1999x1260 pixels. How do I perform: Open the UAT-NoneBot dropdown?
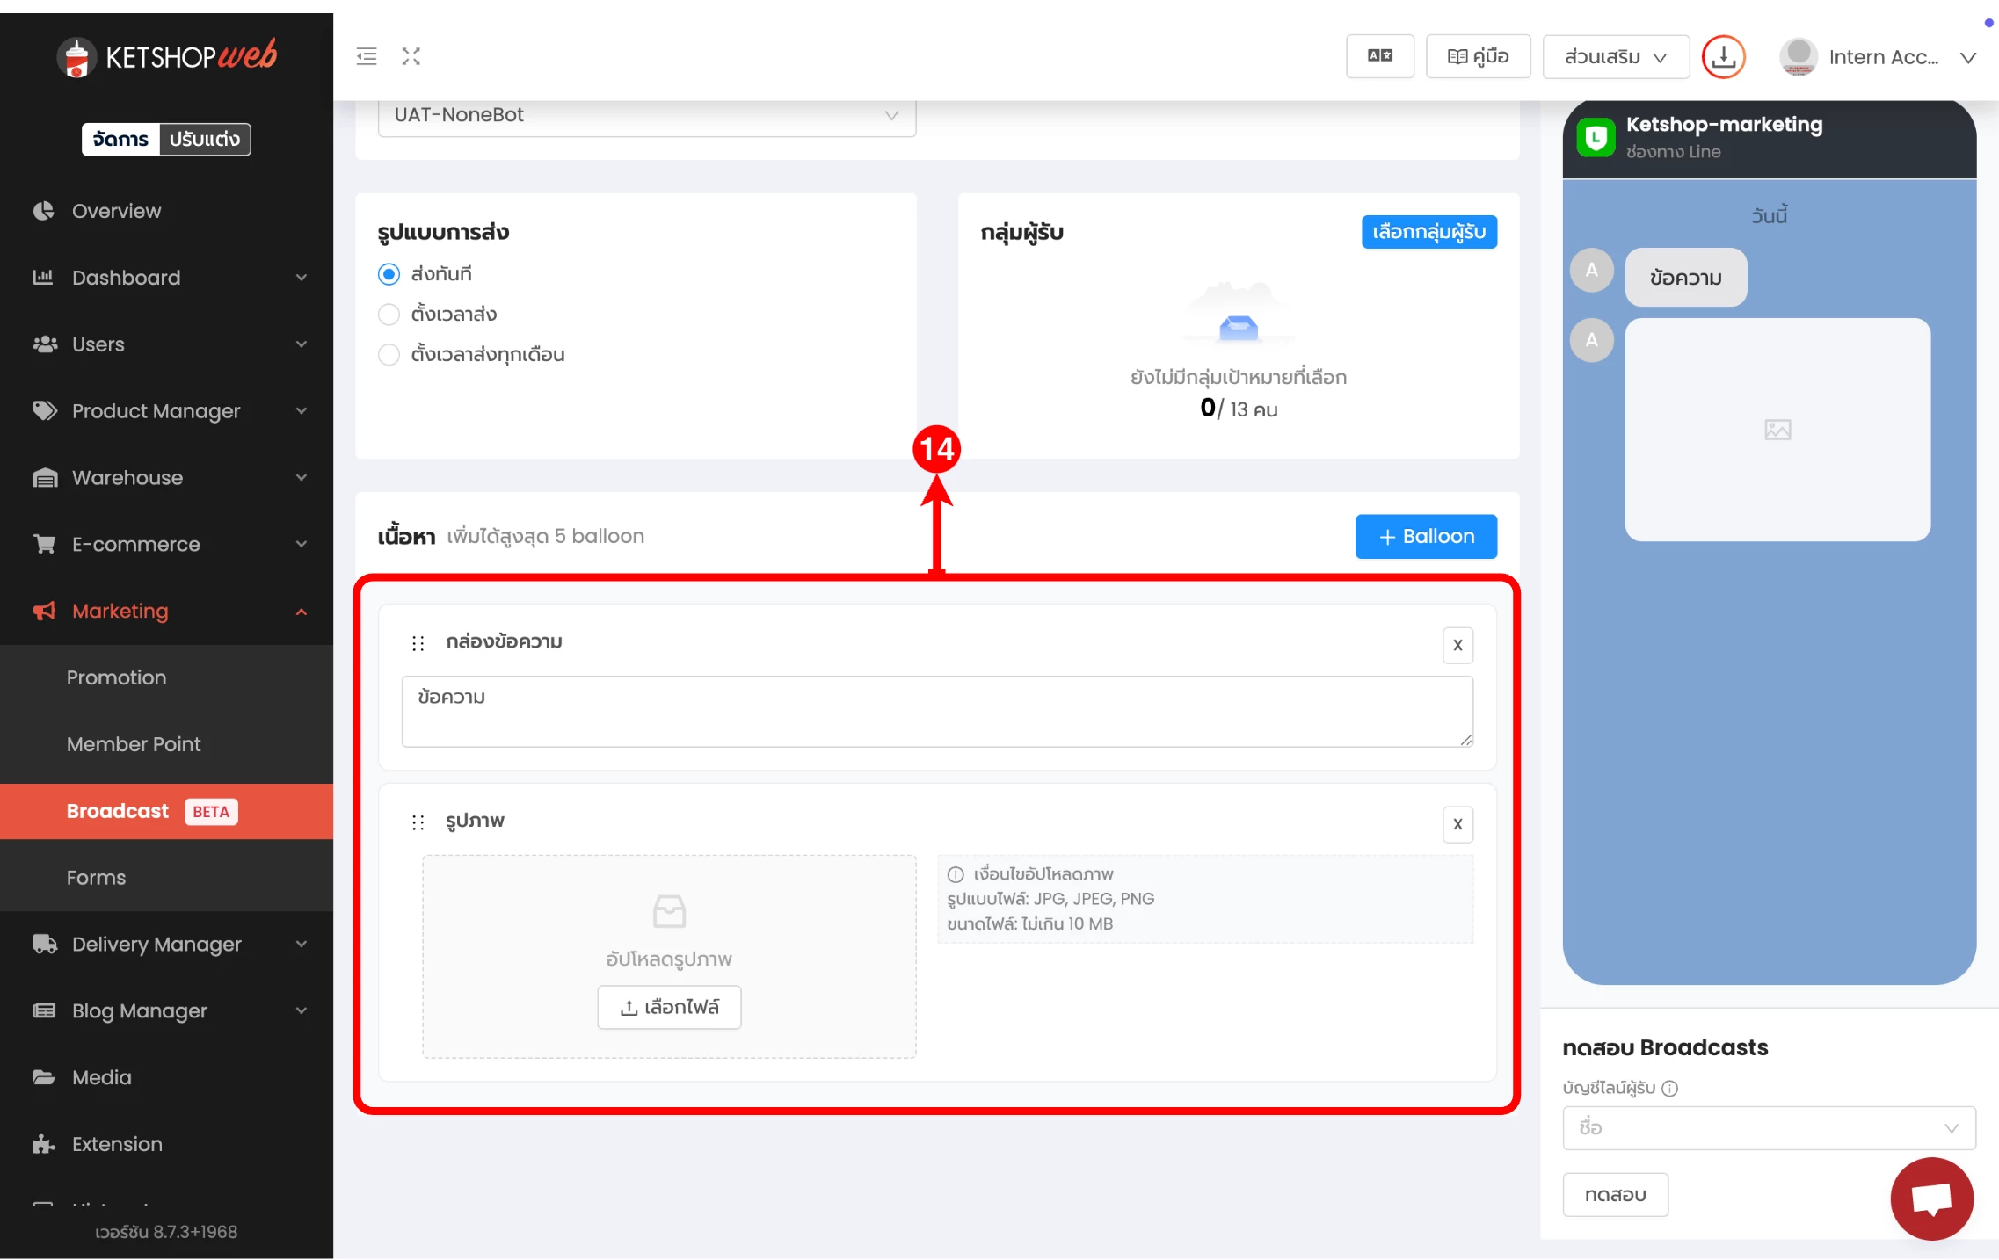click(x=646, y=115)
